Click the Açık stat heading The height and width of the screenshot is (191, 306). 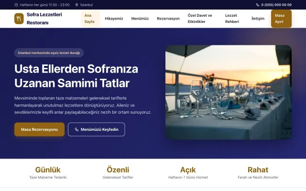tap(188, 170)
